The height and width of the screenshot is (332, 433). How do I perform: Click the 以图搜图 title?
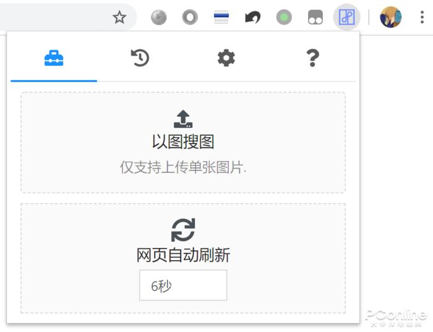point(183,141)
